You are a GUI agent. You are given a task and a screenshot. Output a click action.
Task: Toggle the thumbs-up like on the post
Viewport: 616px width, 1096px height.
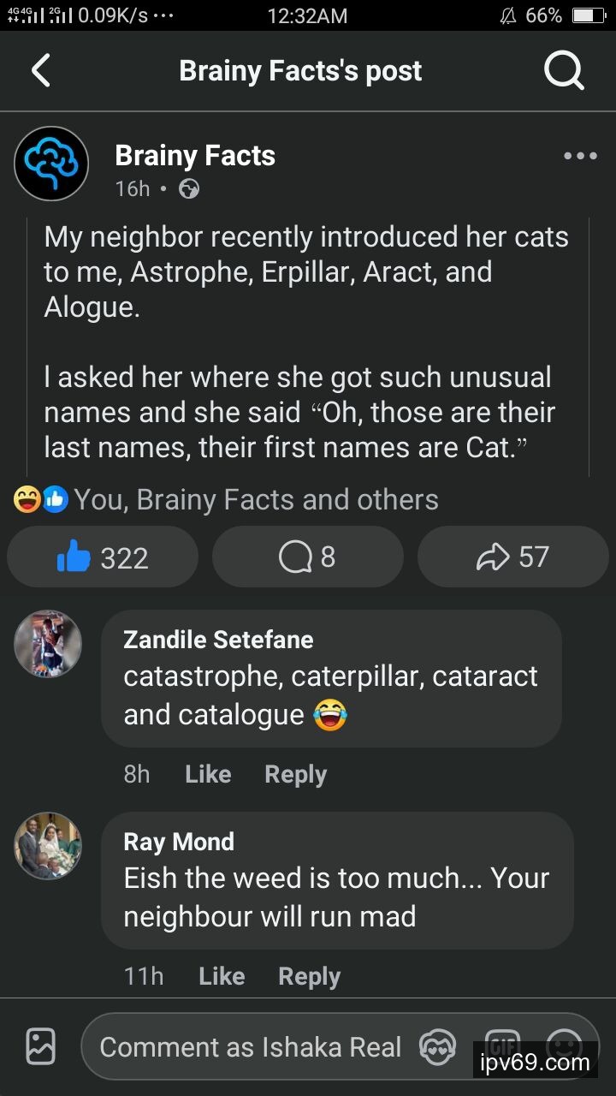103,557
